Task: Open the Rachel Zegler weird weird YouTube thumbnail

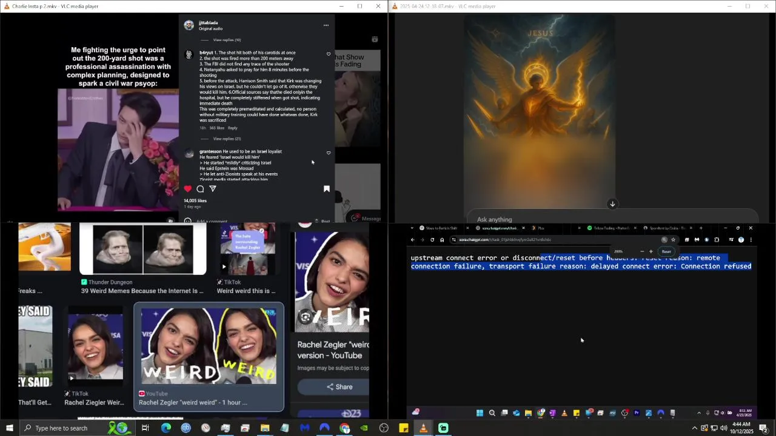Action: click(209, 346)
